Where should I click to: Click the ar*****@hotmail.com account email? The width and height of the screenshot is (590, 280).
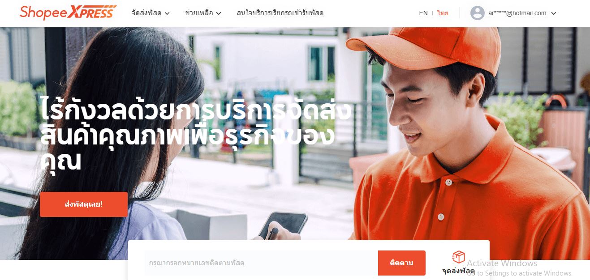tap(517, 13)
